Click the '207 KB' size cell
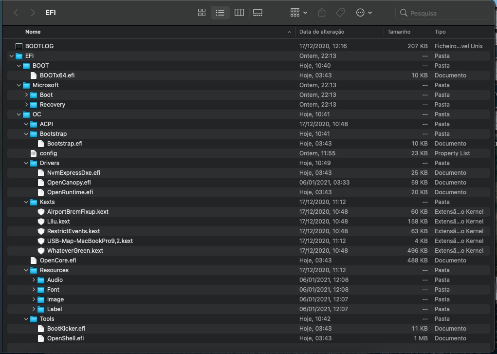 point(418,46)
